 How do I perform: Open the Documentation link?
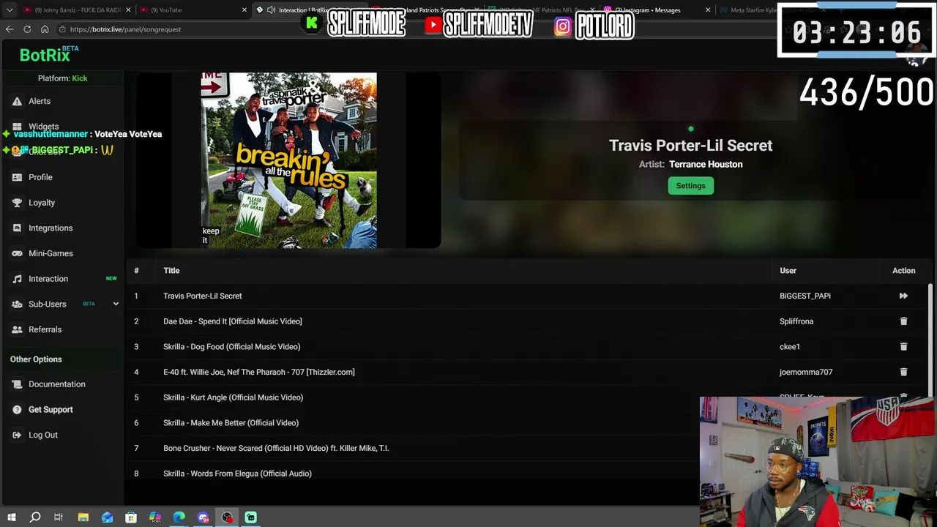click(x=57, y=384)
